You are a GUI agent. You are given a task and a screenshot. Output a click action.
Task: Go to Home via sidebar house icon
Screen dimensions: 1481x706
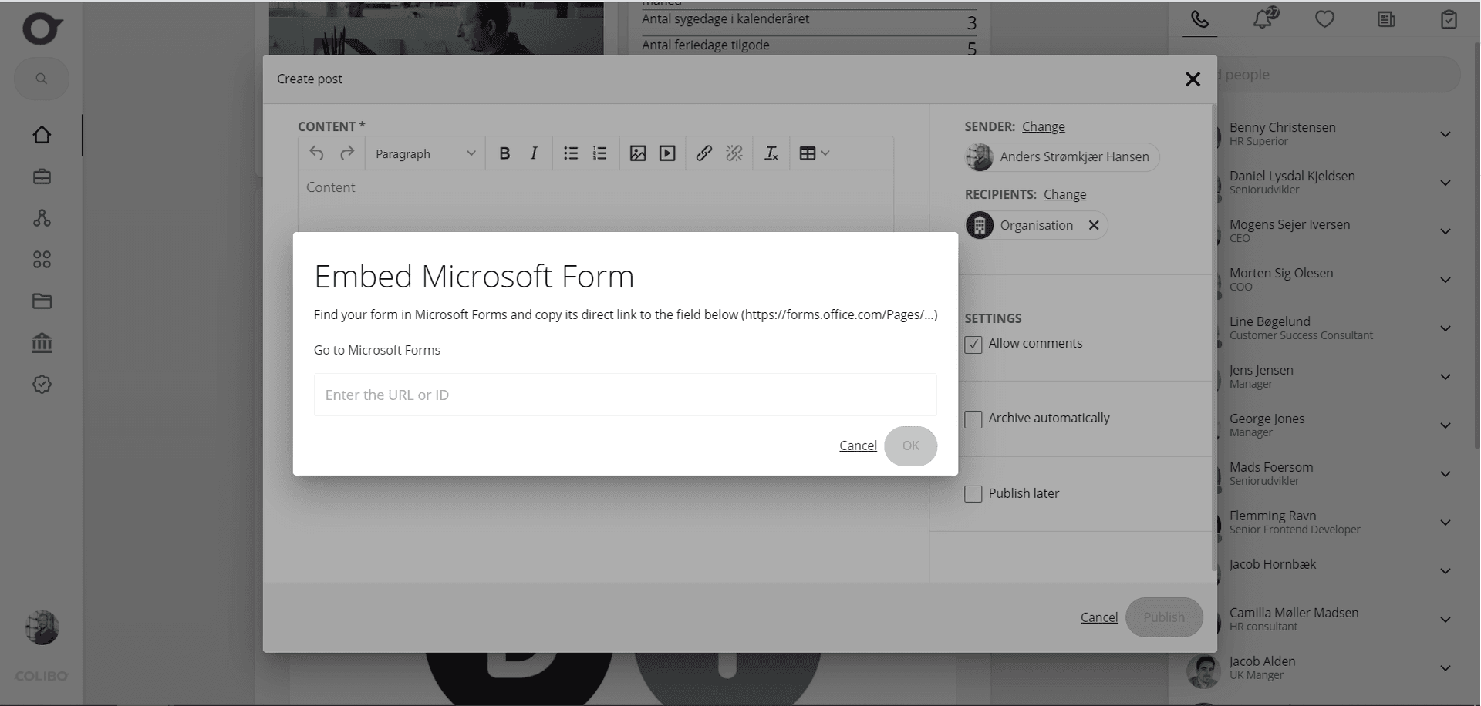(42, 135)
